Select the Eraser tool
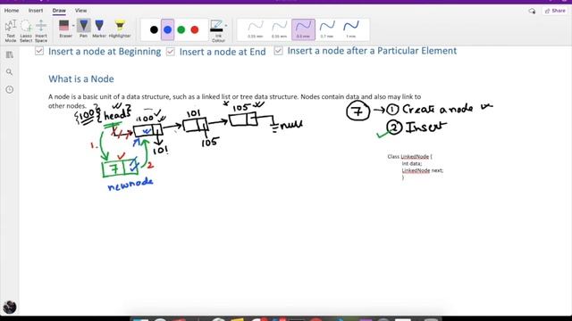 tap(64, 29)
